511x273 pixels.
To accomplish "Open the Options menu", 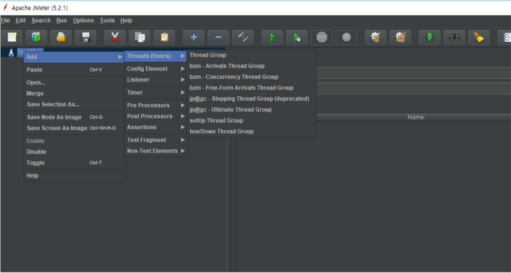I will (x=83, y=21).
